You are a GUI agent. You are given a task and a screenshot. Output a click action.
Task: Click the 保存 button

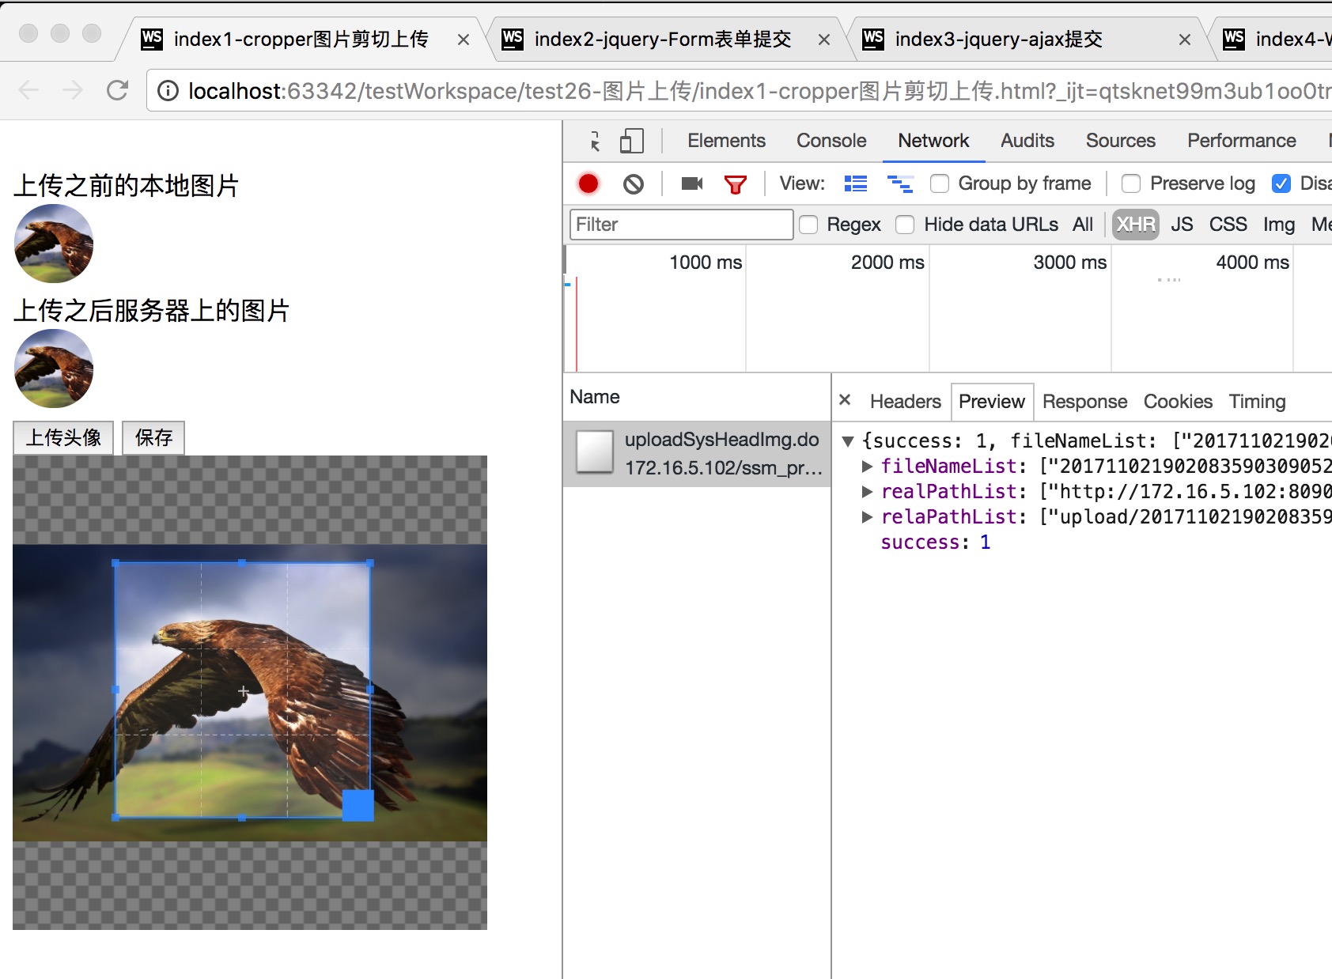coord(153,437)
